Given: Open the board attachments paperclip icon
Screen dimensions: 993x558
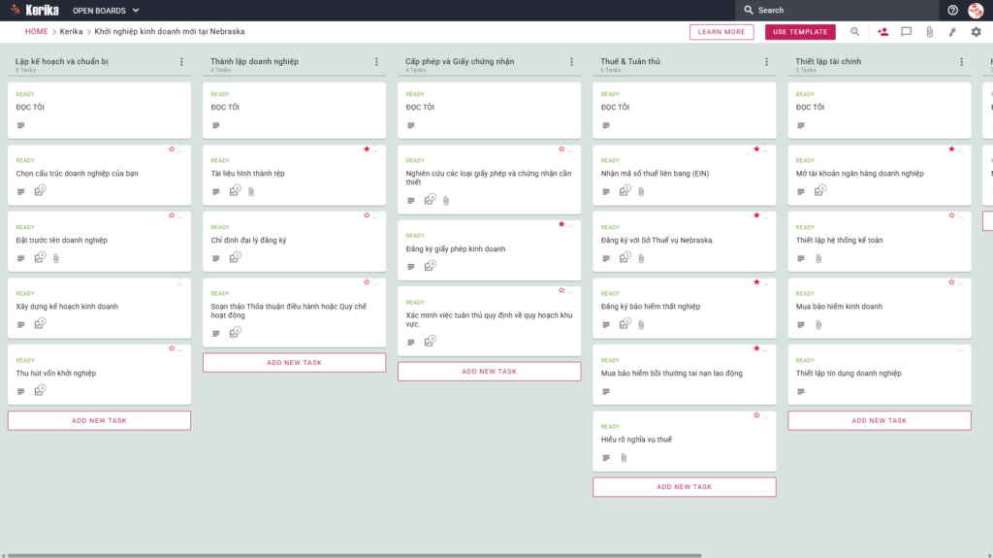Looking at the screenshot, I should pyautogui.click(x=930, y=32).
